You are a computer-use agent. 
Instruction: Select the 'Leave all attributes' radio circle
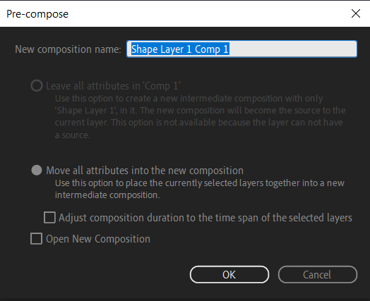click(x=37, y=86)
